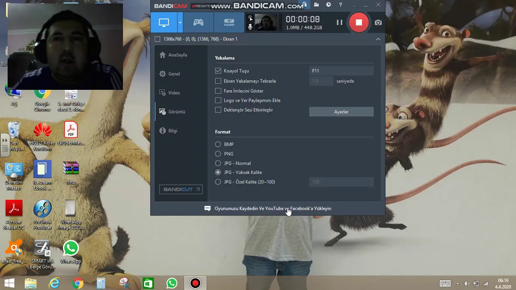Image resolution: width=516 pixels, height=290 pixels.
Task: Open avast_free desktop installer icon
Action: [14, 252]
